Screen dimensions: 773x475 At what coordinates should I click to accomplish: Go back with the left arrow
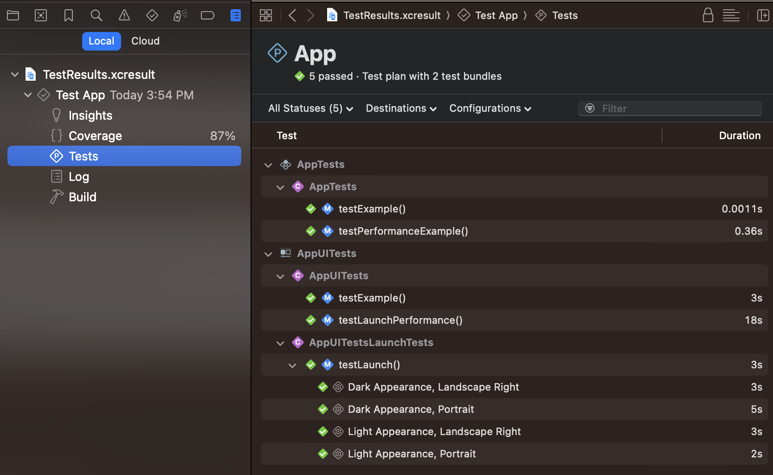pyautogui.click(x=292, y=15)
